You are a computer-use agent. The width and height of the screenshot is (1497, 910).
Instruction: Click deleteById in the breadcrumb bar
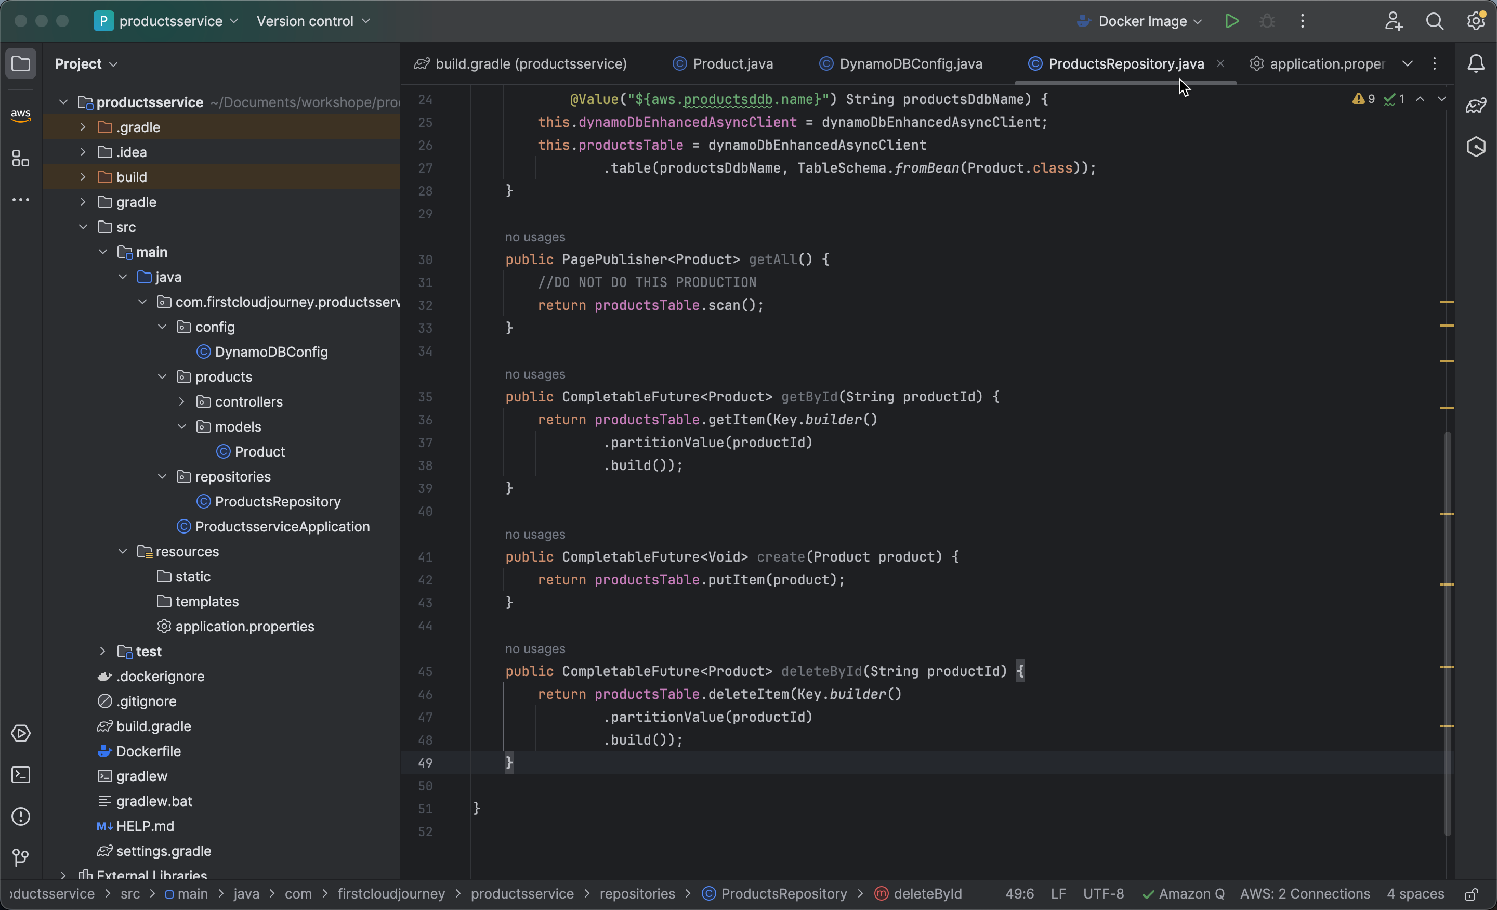(918, 894)
